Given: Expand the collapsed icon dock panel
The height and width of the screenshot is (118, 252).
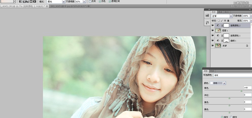Looking at the screenshot, I should 209,10.
